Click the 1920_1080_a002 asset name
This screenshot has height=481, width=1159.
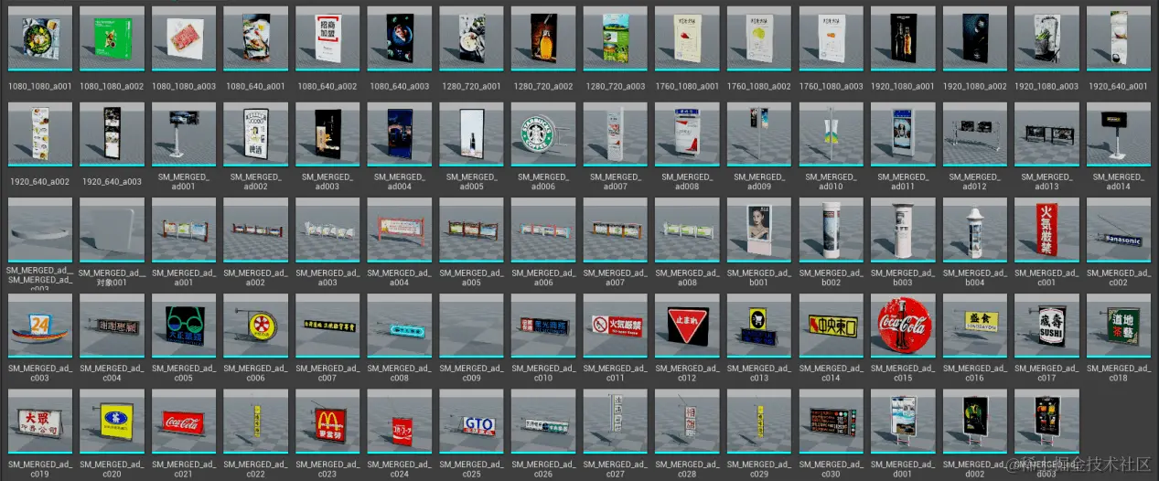pyautogui.click(x=975, y=86)
